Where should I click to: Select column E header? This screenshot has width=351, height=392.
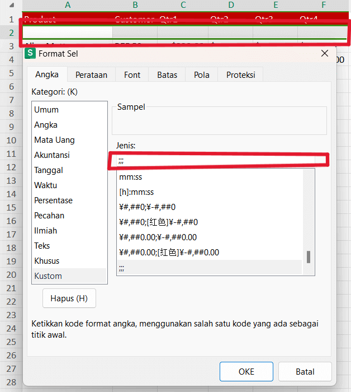(276, 5)
